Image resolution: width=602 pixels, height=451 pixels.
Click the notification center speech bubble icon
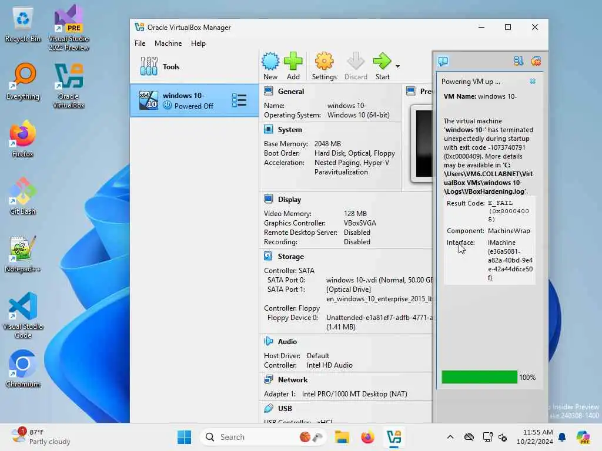(443, 61)
